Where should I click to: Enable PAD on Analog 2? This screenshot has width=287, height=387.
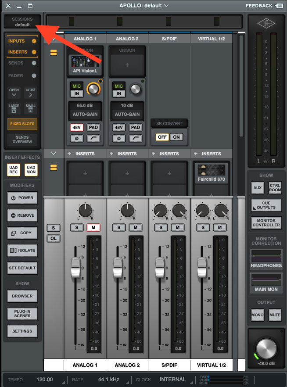tap(136, 127)
